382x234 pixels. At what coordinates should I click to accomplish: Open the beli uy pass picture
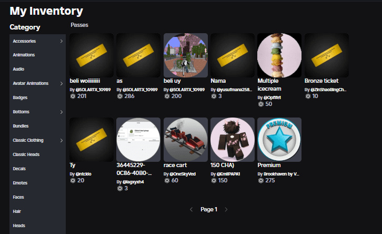185,55
